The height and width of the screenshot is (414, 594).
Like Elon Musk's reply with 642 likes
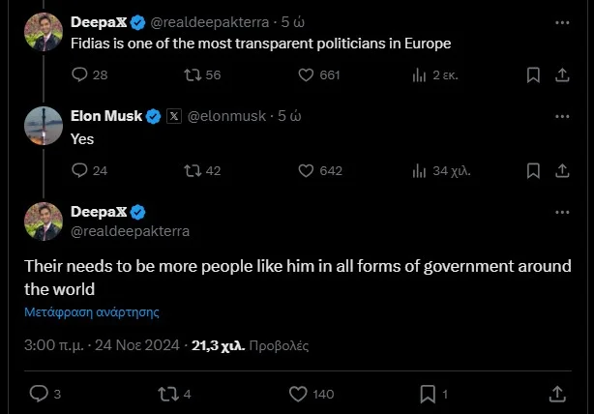pyautogui.click(x=306, y=170)
